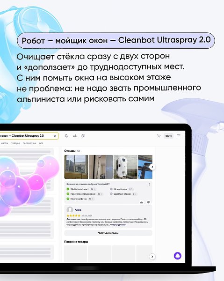Click the 'Войти' login button
This screenshot has width=224, height=281.
(x=168, y=136)
